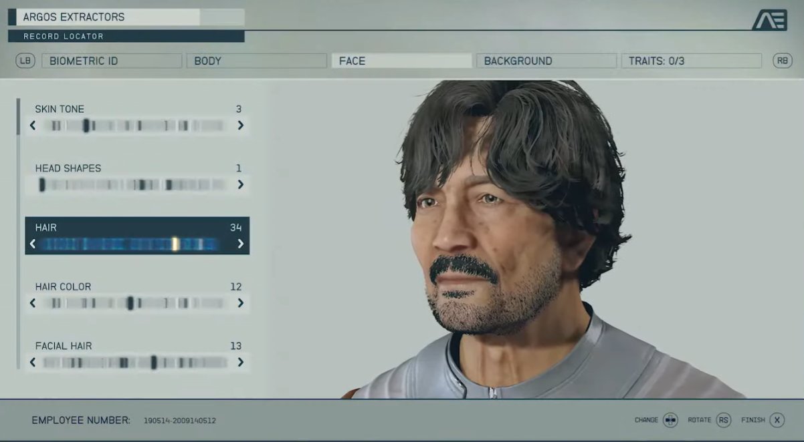Click the Facial Hair slider track
The width and height of the screenshot is (804, 442).
click(x=136, y=363)
